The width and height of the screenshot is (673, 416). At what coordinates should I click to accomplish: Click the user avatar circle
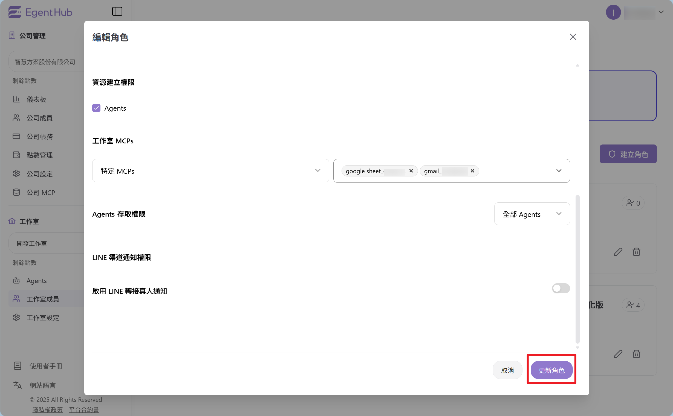click(613, 12)
